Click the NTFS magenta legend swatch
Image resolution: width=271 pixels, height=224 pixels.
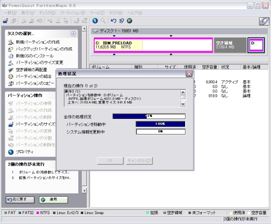point(38,213)
